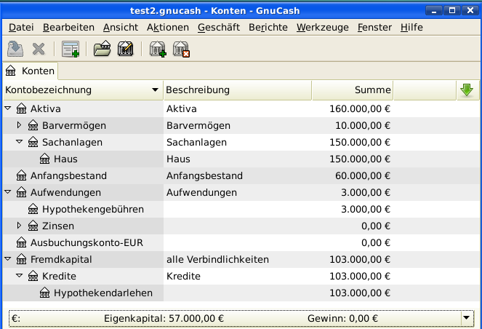Open the summary bar dropdown arrow
The image size is (482, 329).
[x=466, y=318]
